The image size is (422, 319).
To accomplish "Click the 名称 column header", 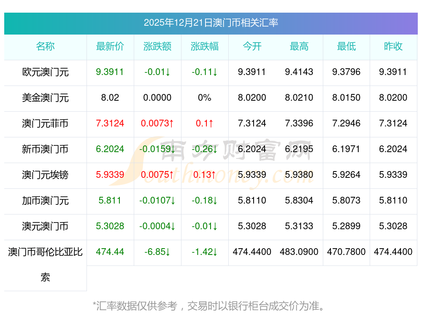I will [45, 47].
